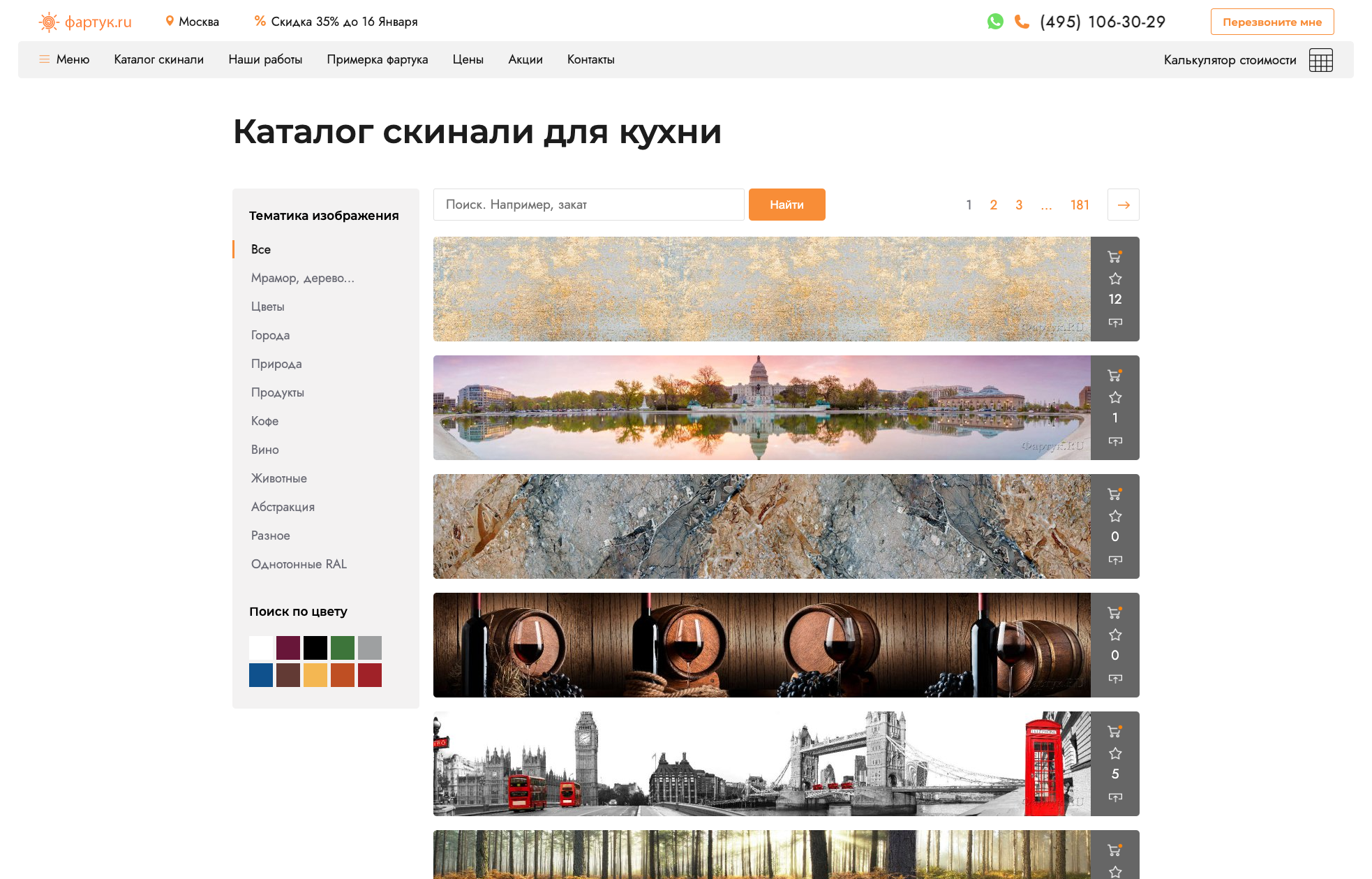Jump to last page 181
This screenshot has width=1372, height=879.
pos(1080,205)
